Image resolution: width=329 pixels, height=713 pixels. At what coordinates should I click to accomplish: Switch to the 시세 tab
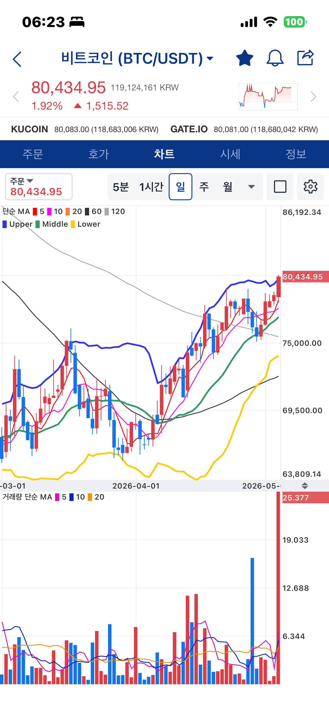(x=230, y=154)
